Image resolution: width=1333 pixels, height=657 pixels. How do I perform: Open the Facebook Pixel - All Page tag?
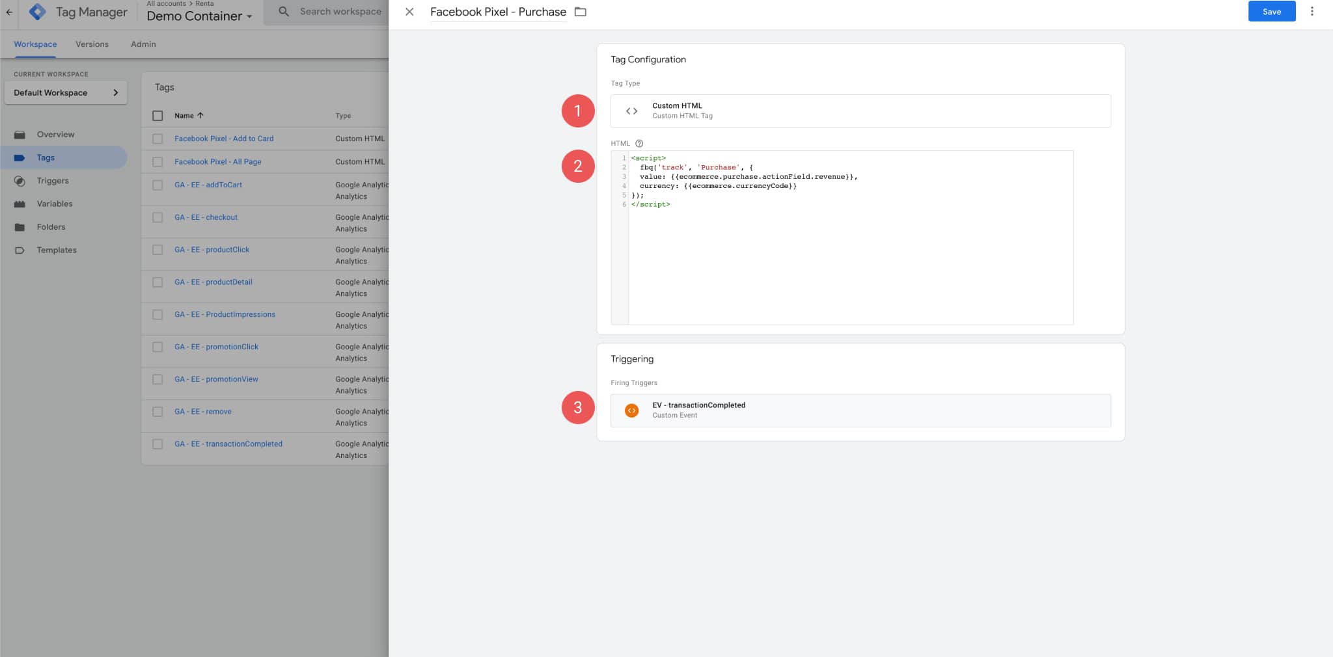[x=217, y=162]
